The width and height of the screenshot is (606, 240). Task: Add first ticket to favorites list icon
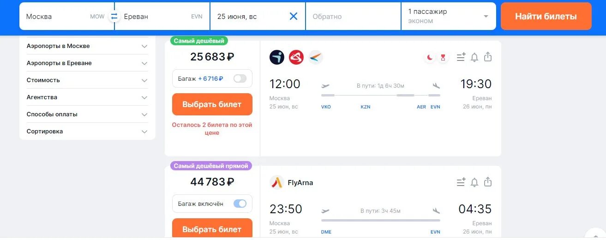pyautogui.click(x=461, y=57)
